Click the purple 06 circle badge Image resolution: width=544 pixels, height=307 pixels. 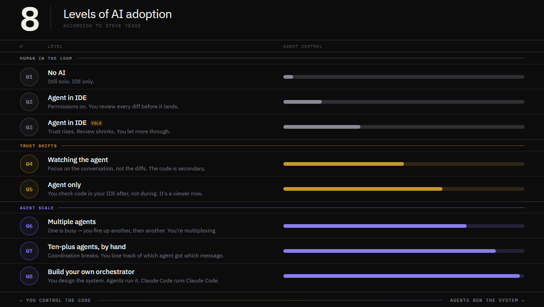29,226
